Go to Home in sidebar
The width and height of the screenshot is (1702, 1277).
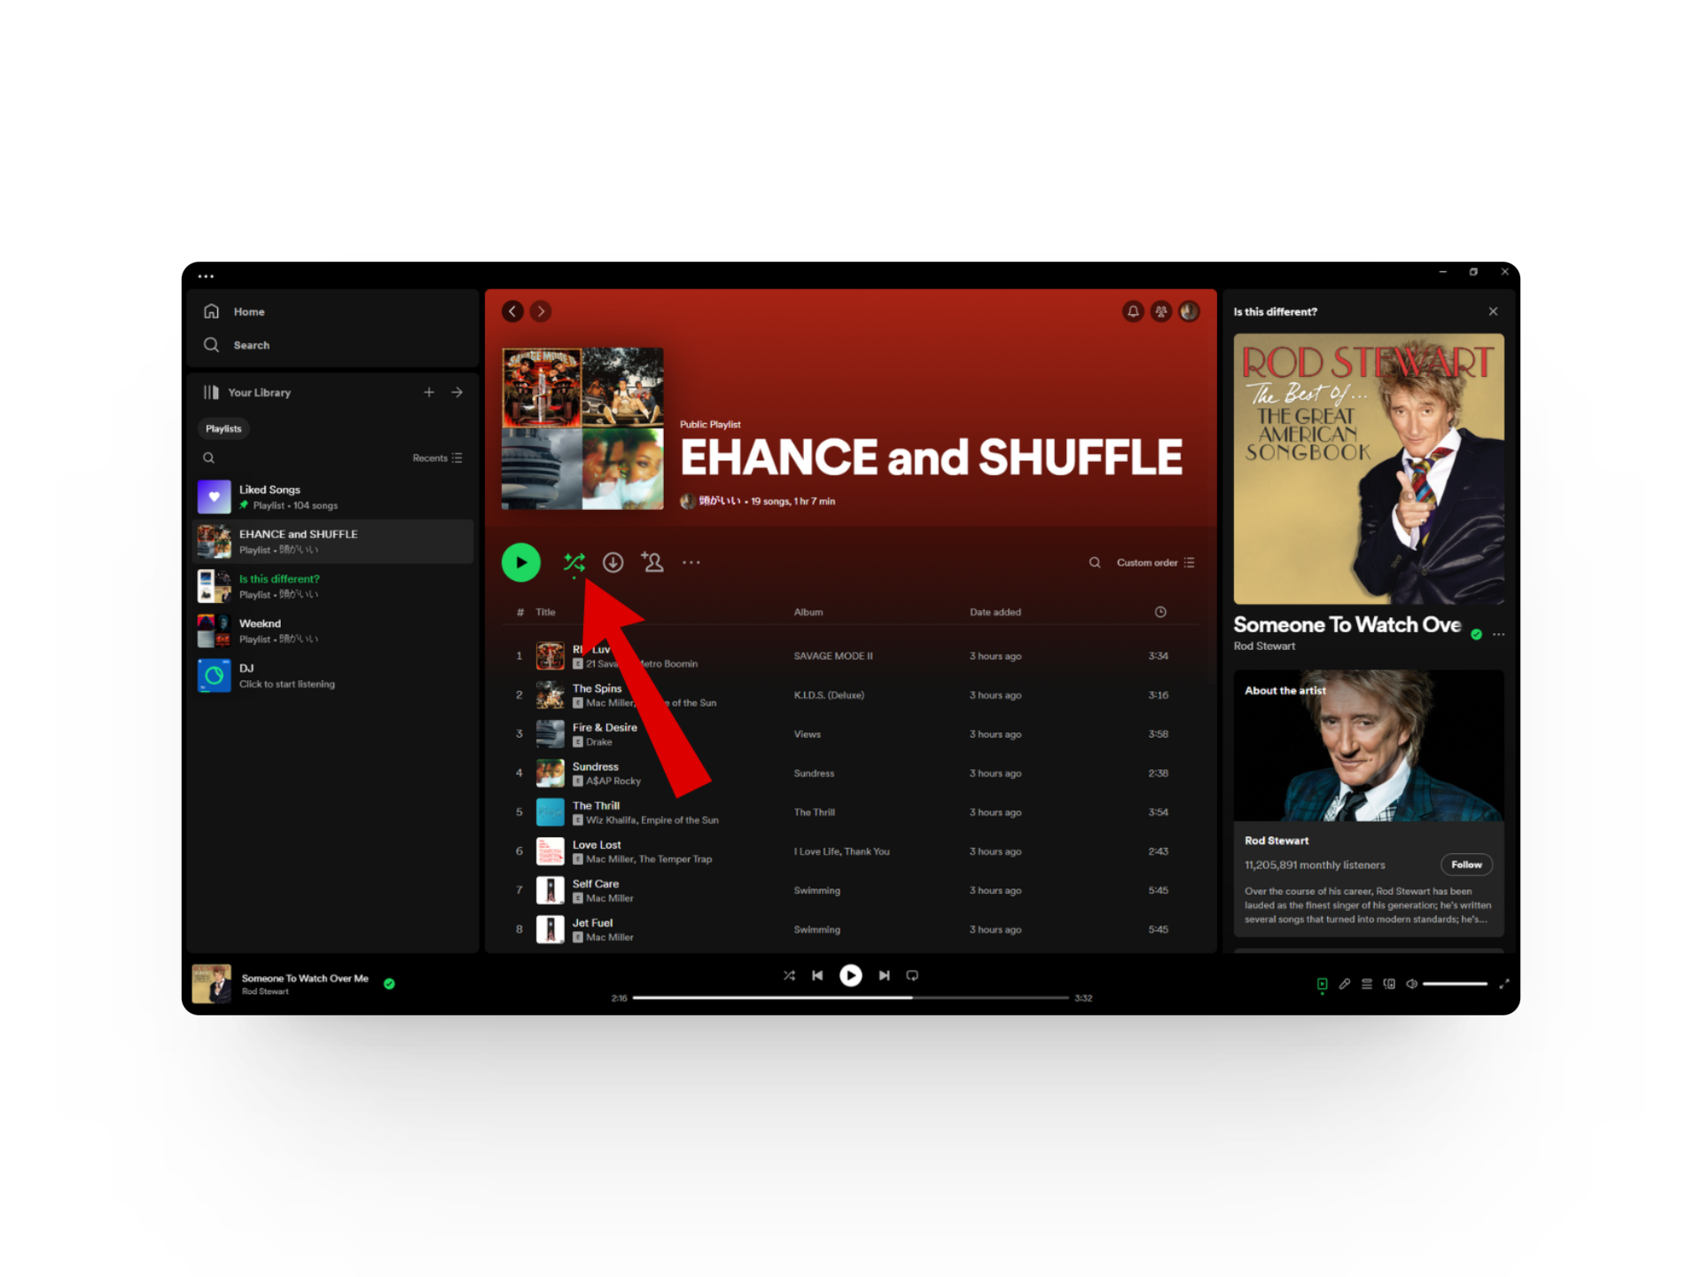click(x=248, y=312)
